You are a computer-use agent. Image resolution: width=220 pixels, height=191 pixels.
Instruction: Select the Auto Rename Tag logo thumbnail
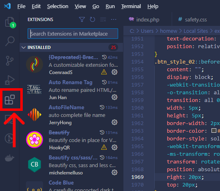35,89
